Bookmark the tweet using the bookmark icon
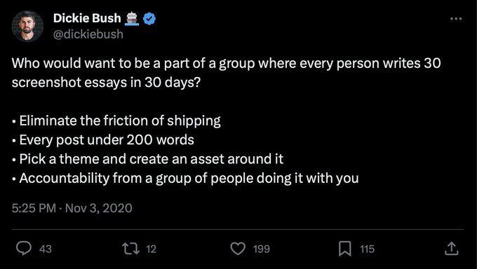 pyautogui.click(x=345, y=249)
